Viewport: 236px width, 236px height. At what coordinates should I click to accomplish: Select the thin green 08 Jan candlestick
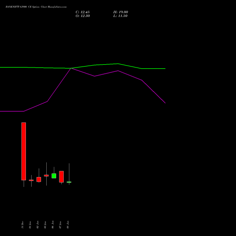(x=69, y=182)
